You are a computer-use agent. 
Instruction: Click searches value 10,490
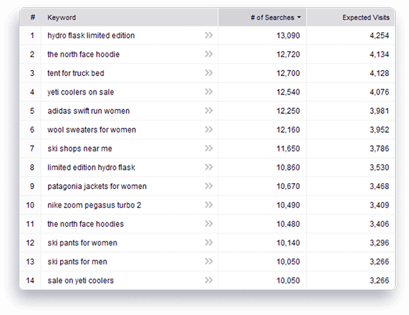(x=288, y=205)
